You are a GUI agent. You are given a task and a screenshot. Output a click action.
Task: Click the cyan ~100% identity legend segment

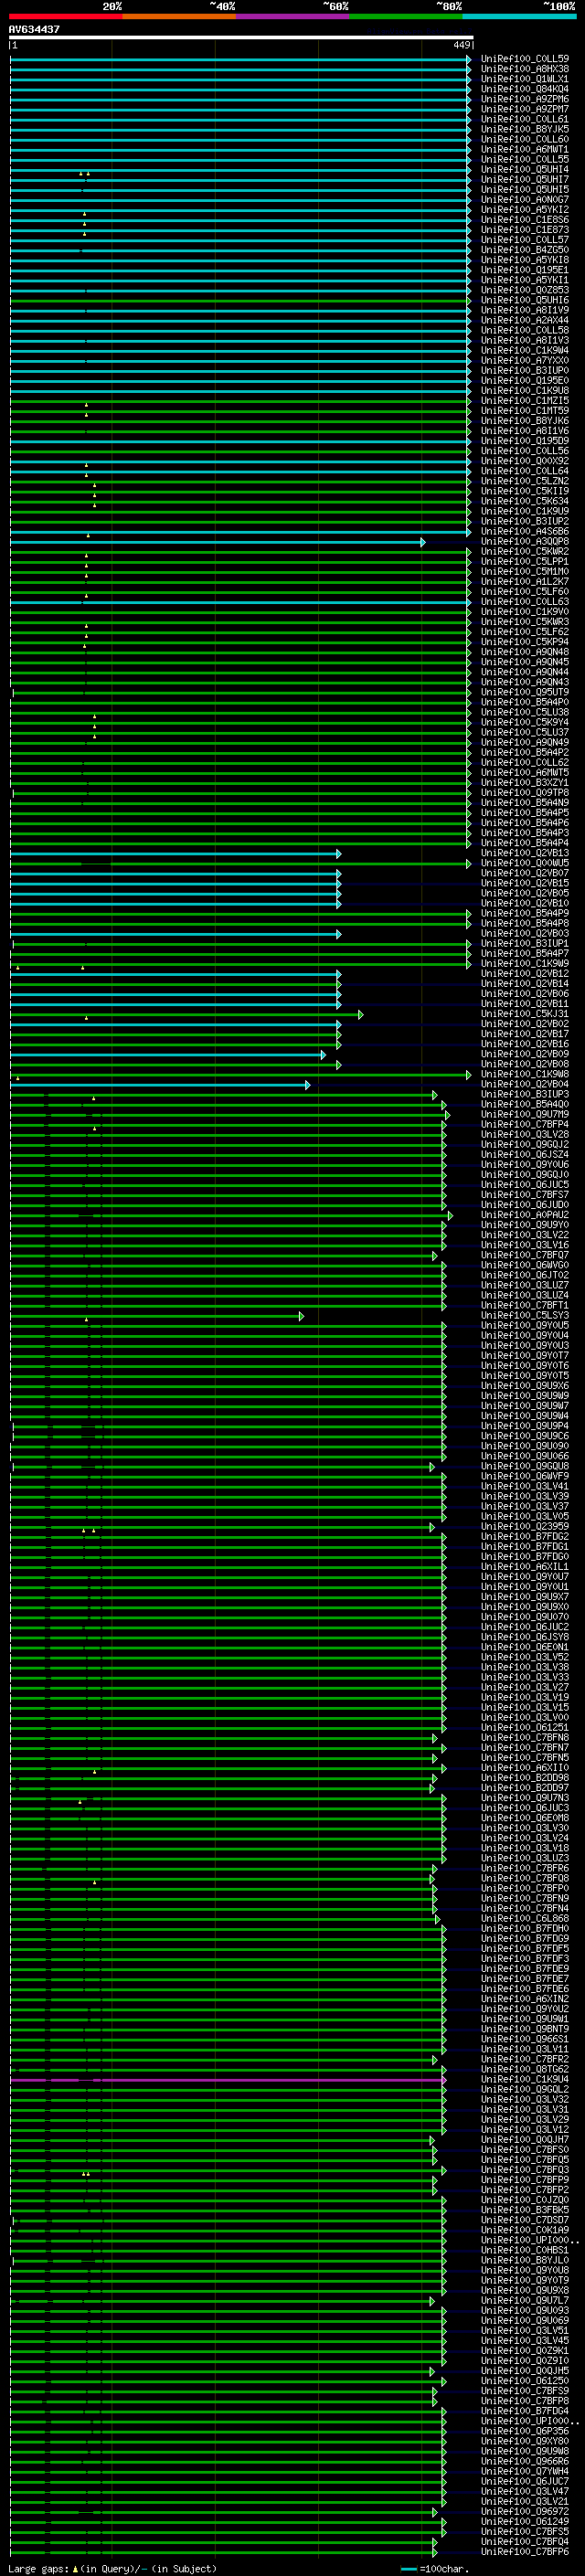coord(519,16)
